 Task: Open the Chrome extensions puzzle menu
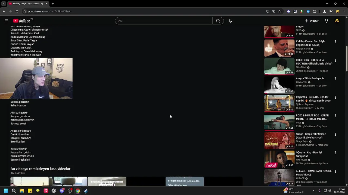(x=315, y=11)
